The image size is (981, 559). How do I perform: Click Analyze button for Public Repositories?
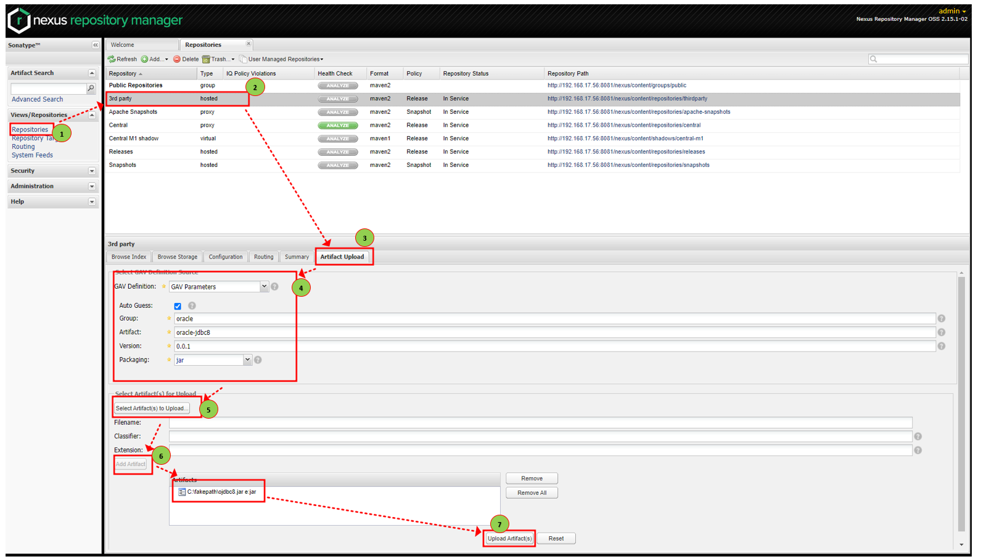(338, 86)
